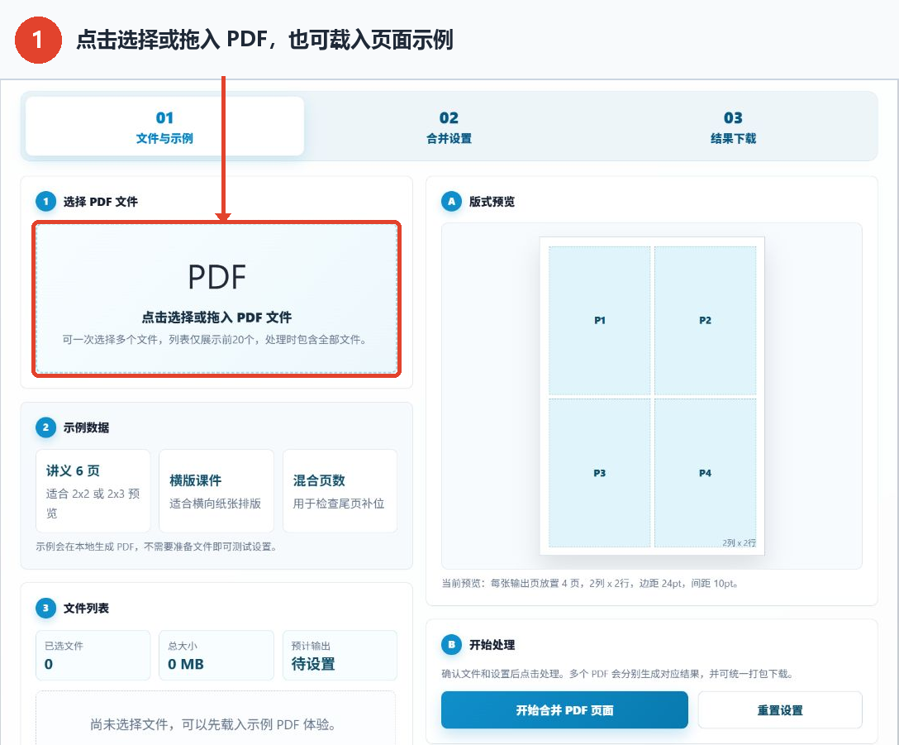This screenshot has width=899, height=745.
Task: Load the 混合页数 sample PDF
Action: (x=340, y=490)
